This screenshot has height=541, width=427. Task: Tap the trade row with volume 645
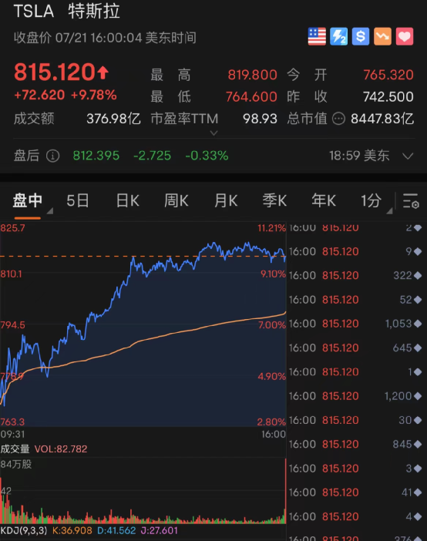pyautogui.click(x=355, y=348)
